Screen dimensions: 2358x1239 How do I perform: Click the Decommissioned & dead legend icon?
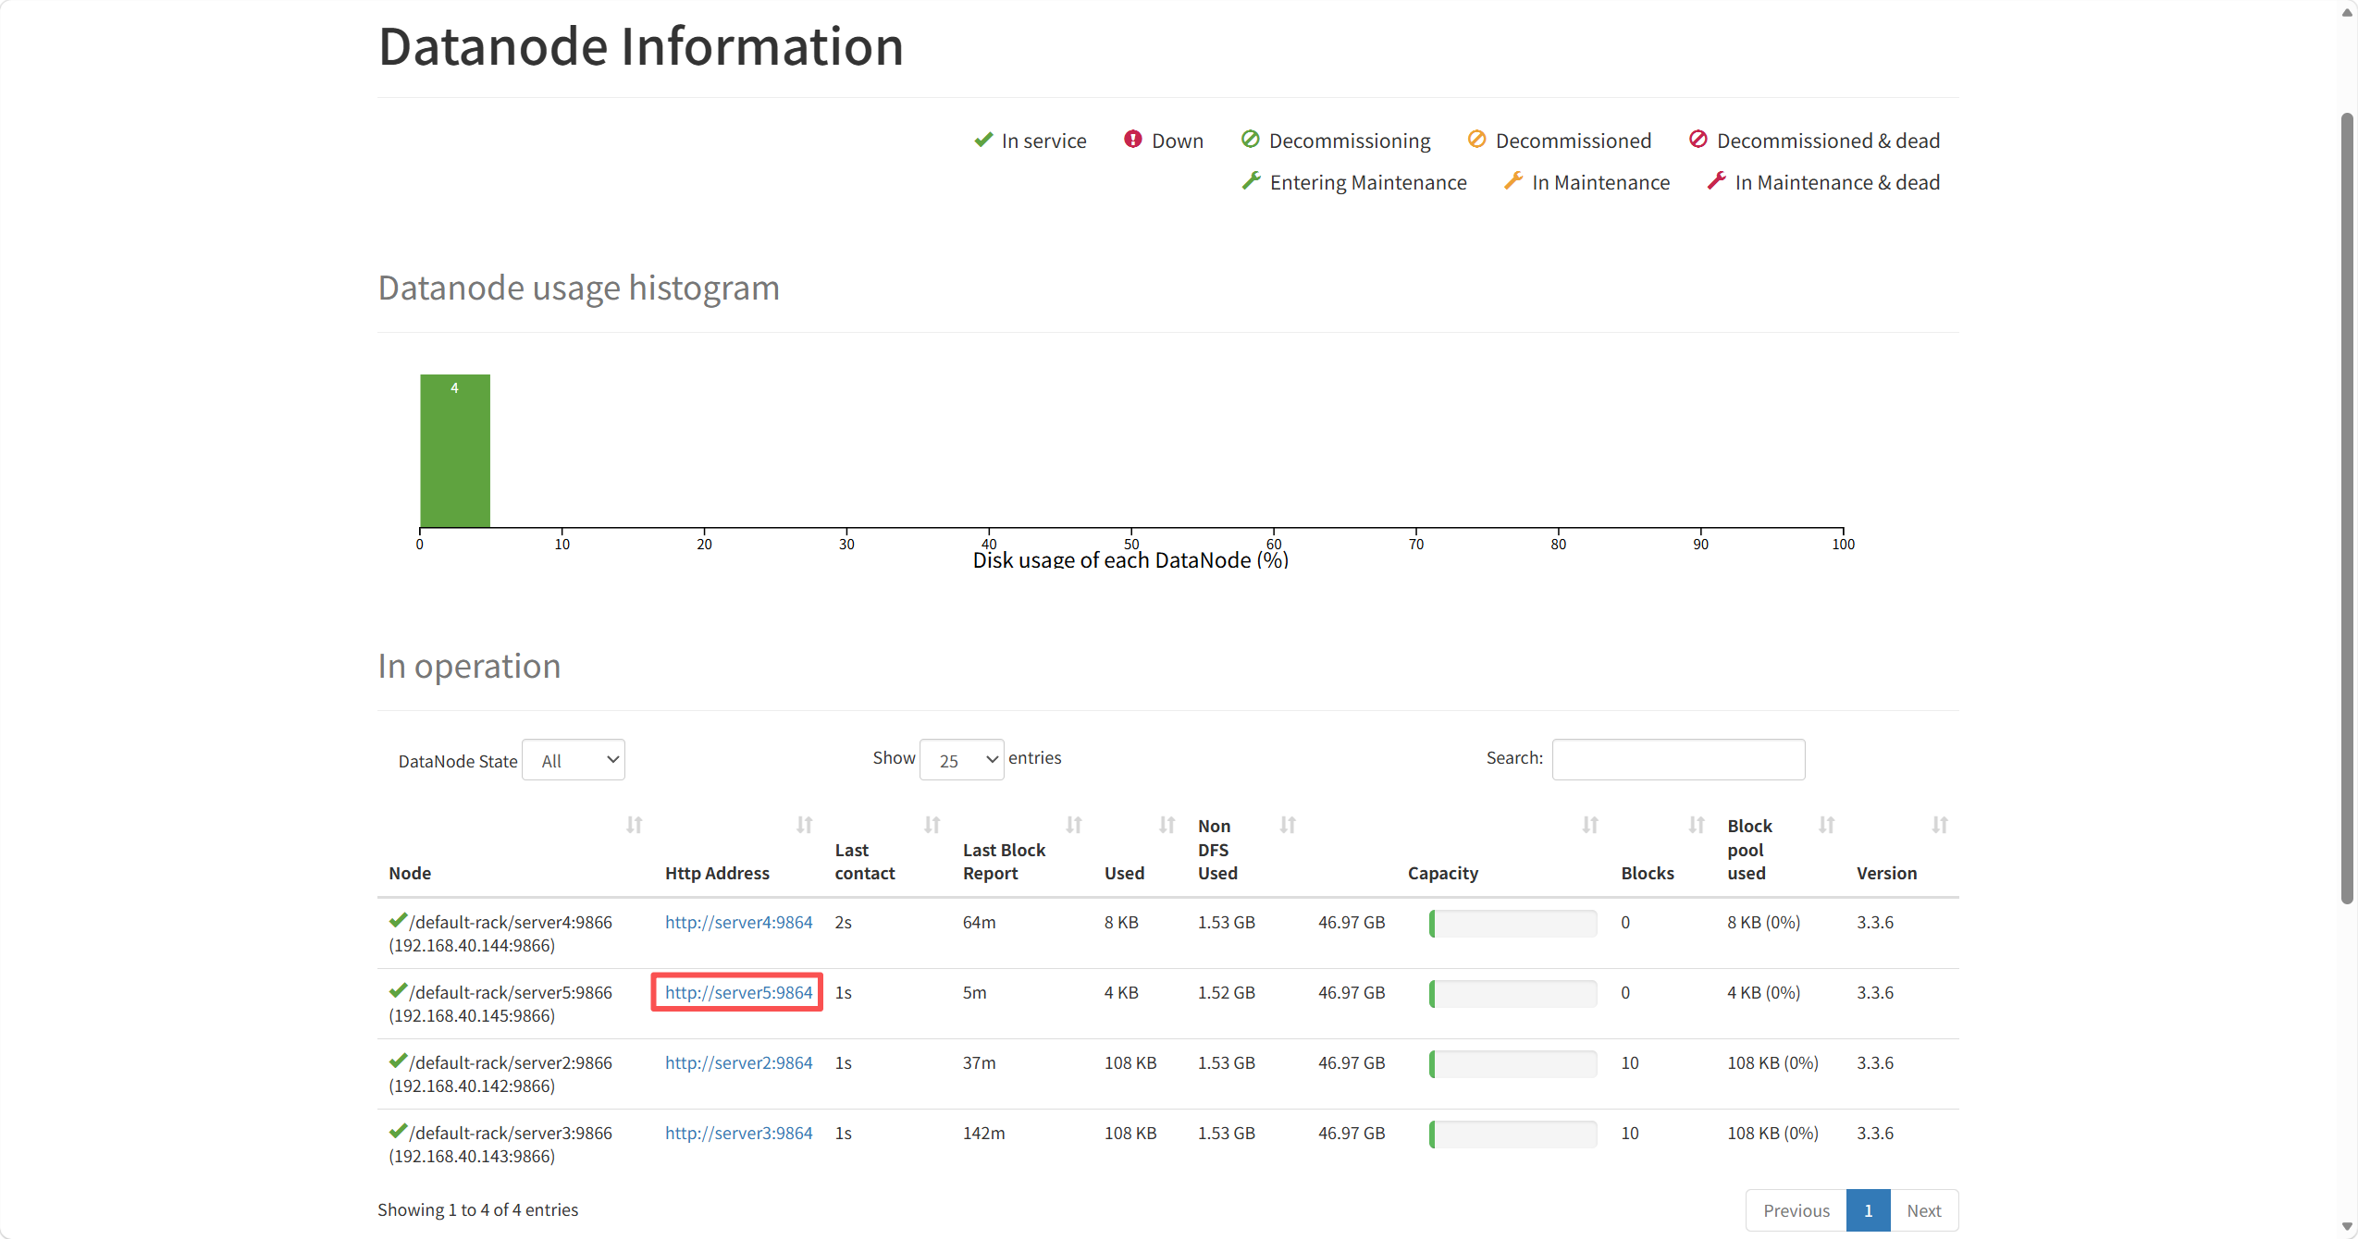pyautogui.click(x=1698, y=139)
